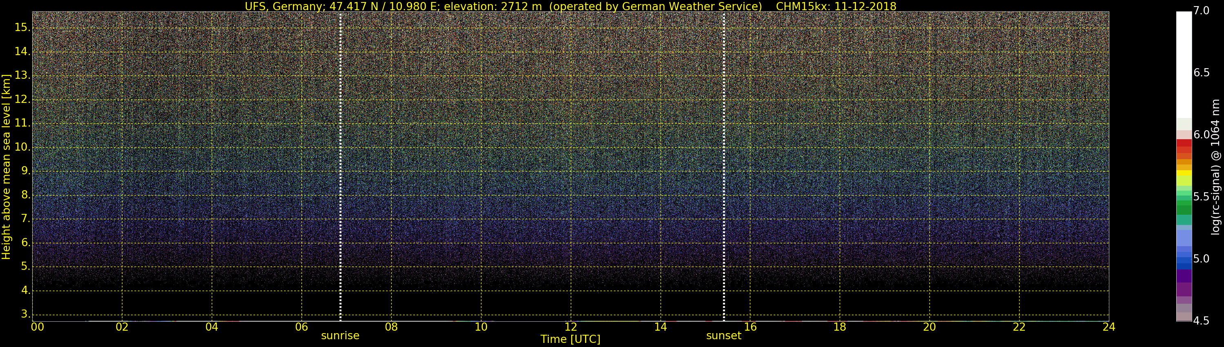Click the 15 km tick on the height axis
The height and width of the screenshot is (347, 1224).
click(x=23, y=28)
